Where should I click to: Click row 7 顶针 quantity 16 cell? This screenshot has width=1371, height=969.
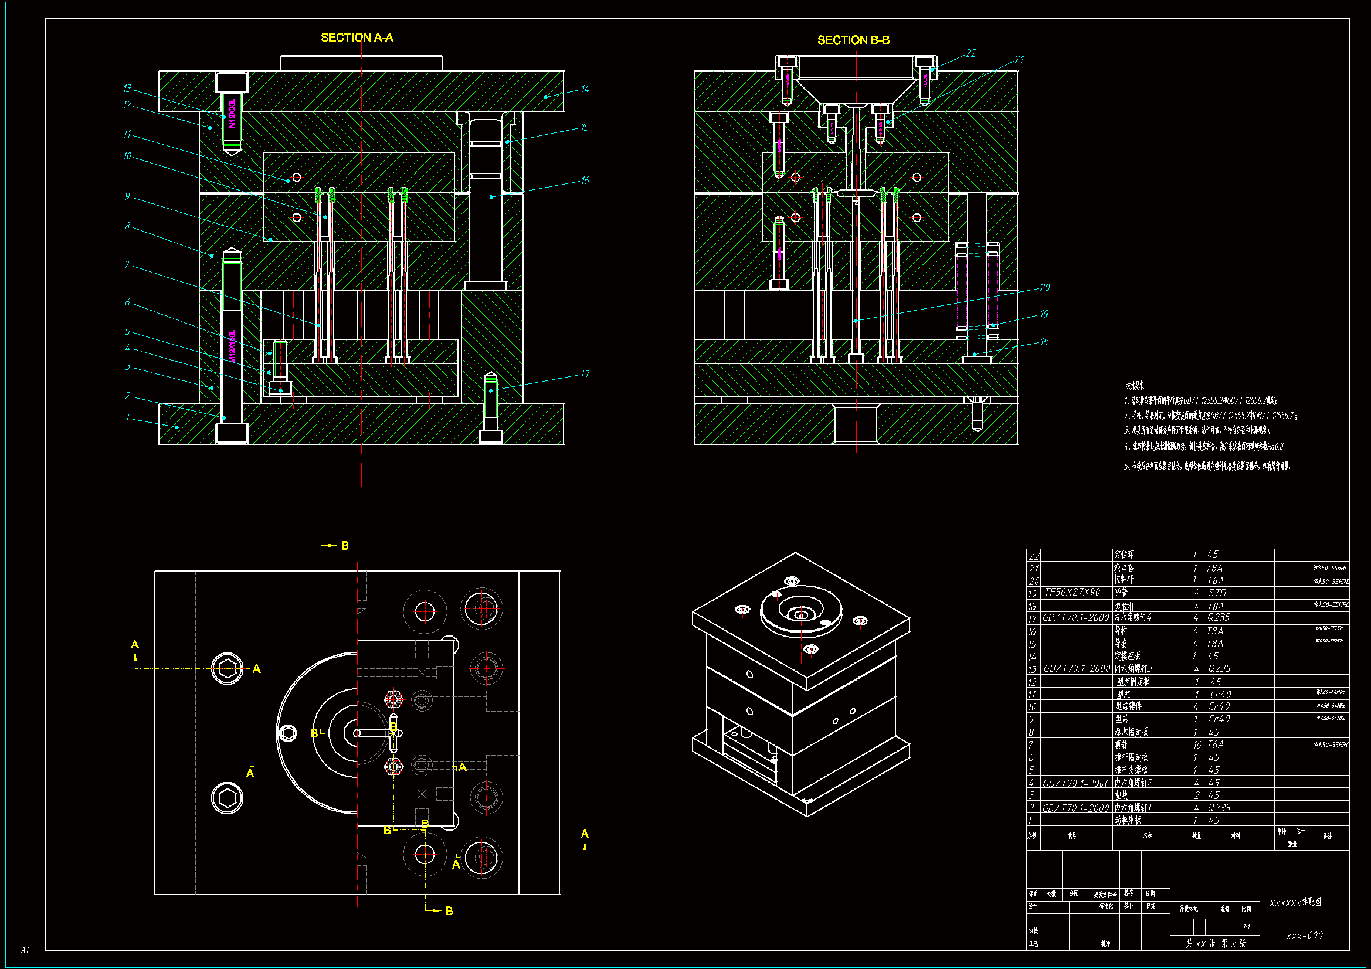[x=1197, y=744]
